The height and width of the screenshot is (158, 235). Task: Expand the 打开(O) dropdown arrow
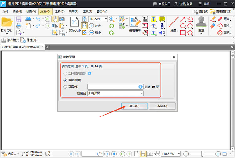point(7,34)
